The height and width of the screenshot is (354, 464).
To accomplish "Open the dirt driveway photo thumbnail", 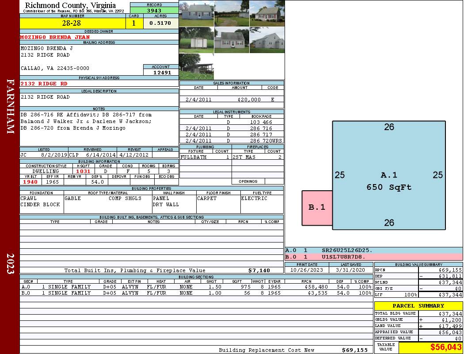I will tap(232, 13).
